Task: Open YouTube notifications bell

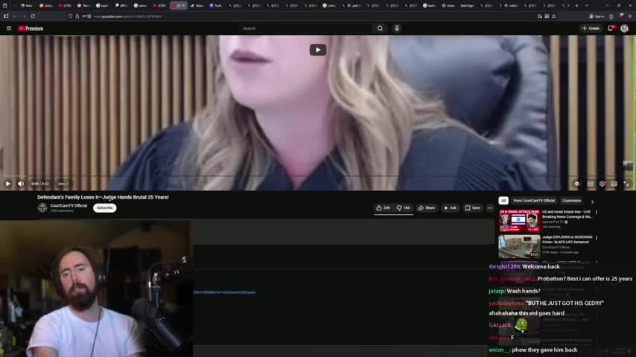Action: 611,28
